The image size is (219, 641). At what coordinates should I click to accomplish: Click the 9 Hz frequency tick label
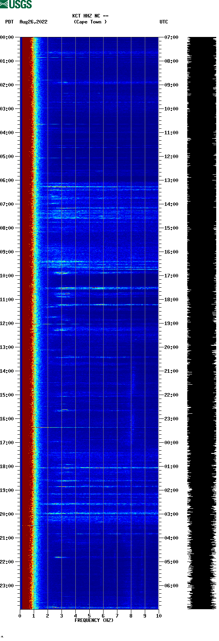[145, 616]
